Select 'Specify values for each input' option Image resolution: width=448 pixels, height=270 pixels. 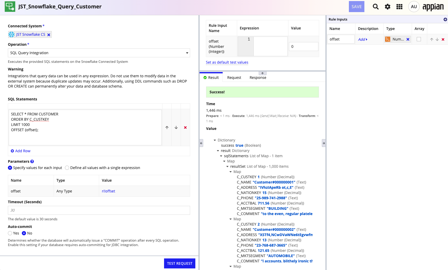pyautogui.click(x=10, y=168)
